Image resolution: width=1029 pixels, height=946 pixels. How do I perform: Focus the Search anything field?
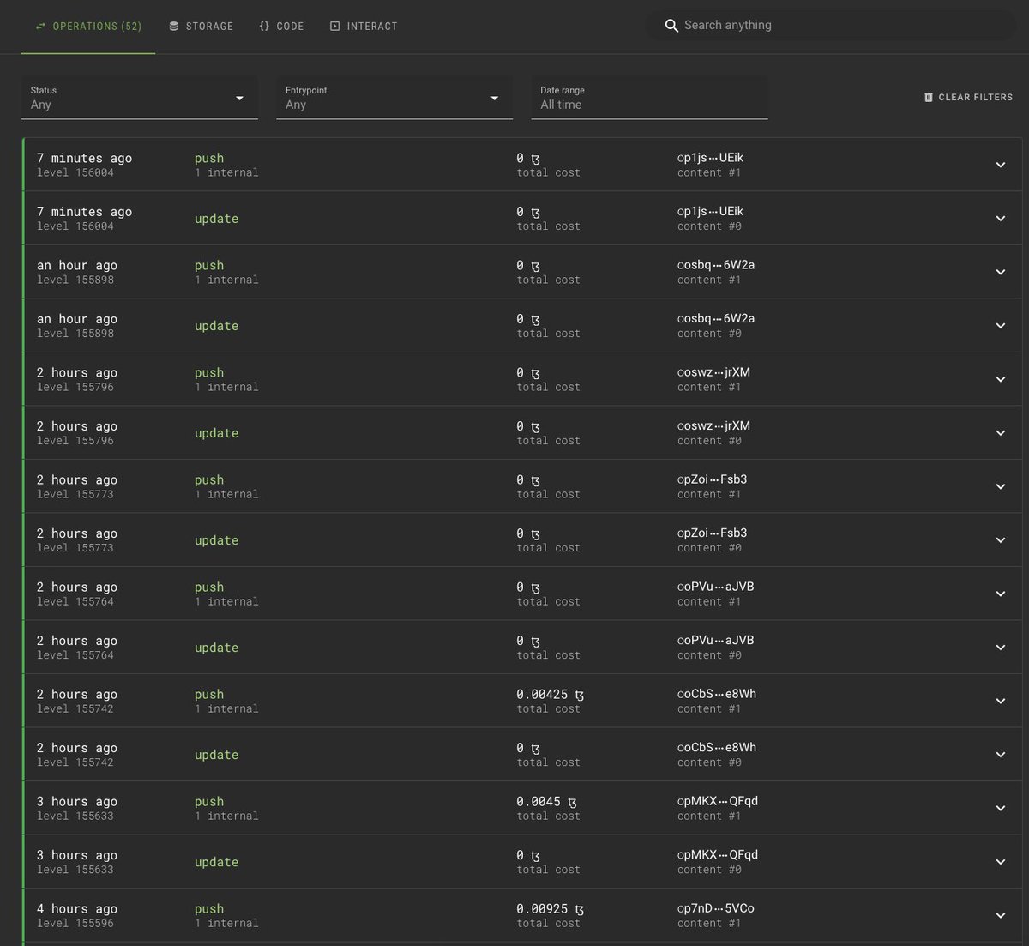[830, 26]
